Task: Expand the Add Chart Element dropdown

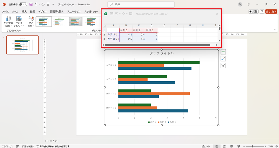Action: click(x=8, y=22)
